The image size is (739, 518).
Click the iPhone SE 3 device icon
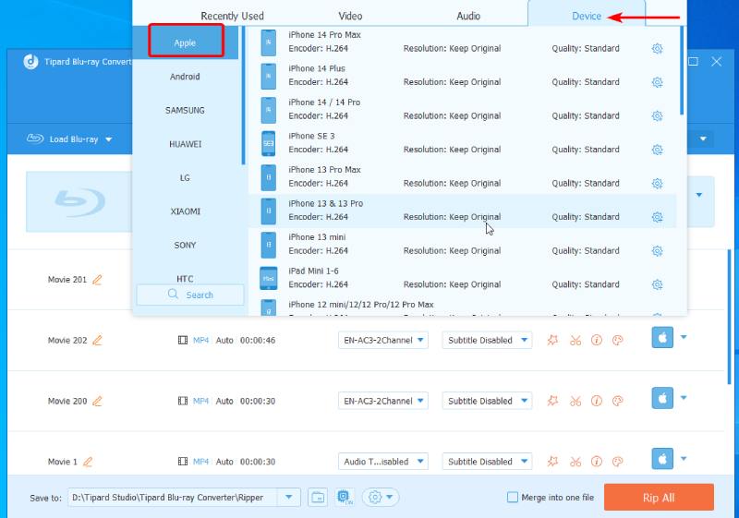click(268, 143)
